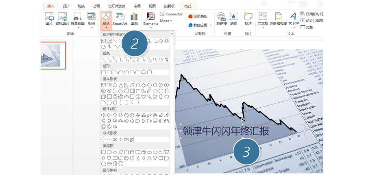Switch to the 格式 Format tab
This screenshot has width=366, height=175.
[188, 6]
